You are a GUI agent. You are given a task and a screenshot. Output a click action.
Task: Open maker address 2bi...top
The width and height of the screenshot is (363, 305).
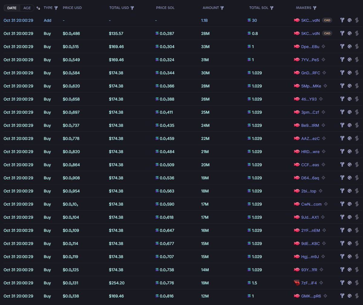click(309, 191)
